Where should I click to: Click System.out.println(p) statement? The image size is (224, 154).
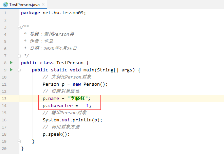click(72, 120)
